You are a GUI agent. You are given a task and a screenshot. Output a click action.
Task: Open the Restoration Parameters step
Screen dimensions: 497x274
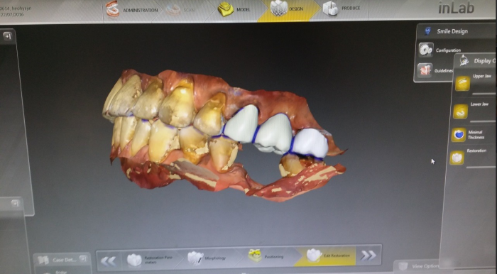(x=151, y=259)
